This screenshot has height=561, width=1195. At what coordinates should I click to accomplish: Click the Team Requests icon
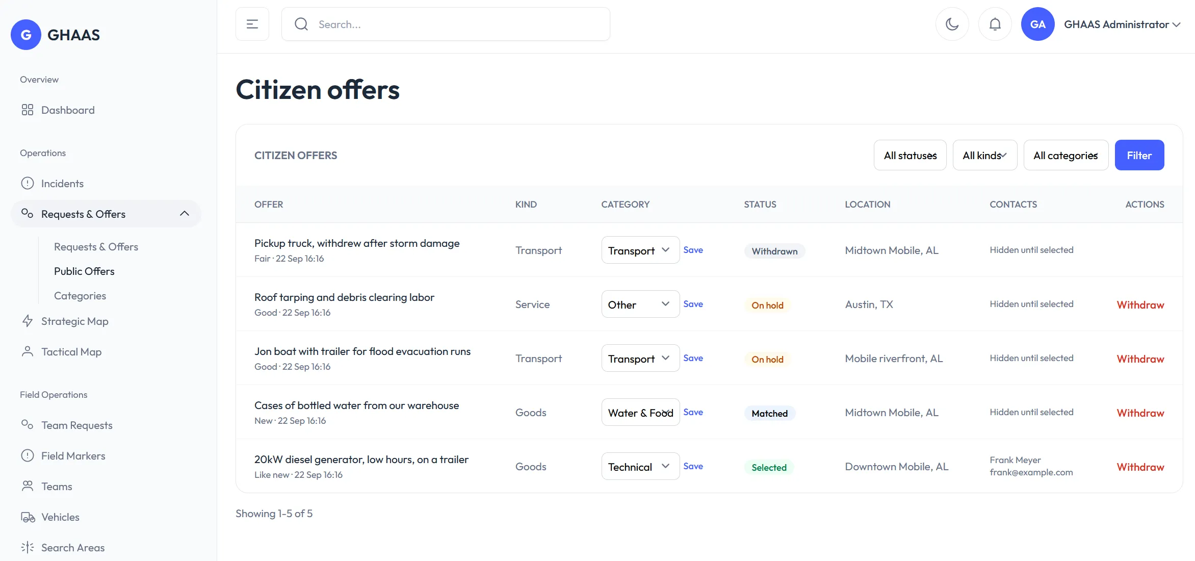click(x=28, y=424)
